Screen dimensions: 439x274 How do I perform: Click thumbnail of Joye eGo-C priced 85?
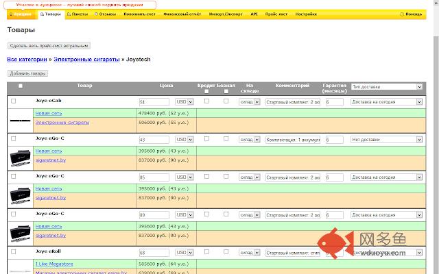tap(20, 196)
